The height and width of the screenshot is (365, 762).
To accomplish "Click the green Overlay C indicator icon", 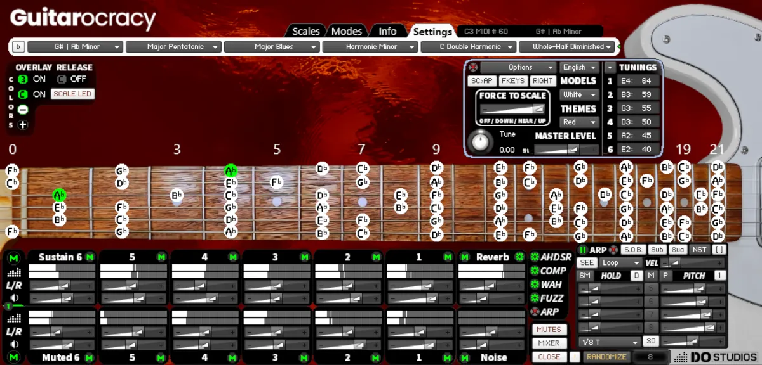I will point(23,94).
